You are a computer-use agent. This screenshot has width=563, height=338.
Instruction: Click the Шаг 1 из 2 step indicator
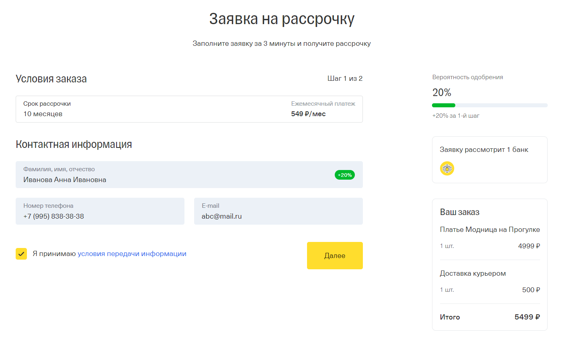click(345, 78)
